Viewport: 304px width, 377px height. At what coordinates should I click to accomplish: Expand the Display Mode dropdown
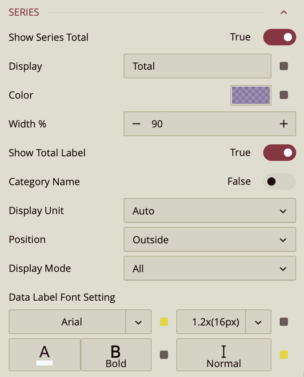[x=210, y=268]
